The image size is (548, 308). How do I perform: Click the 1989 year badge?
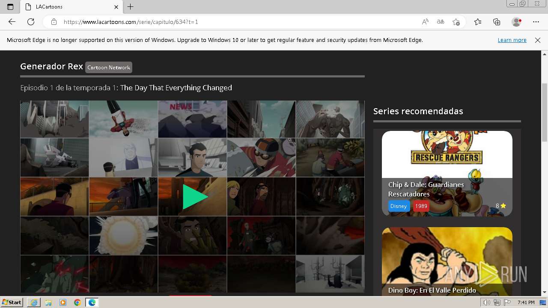421,206
